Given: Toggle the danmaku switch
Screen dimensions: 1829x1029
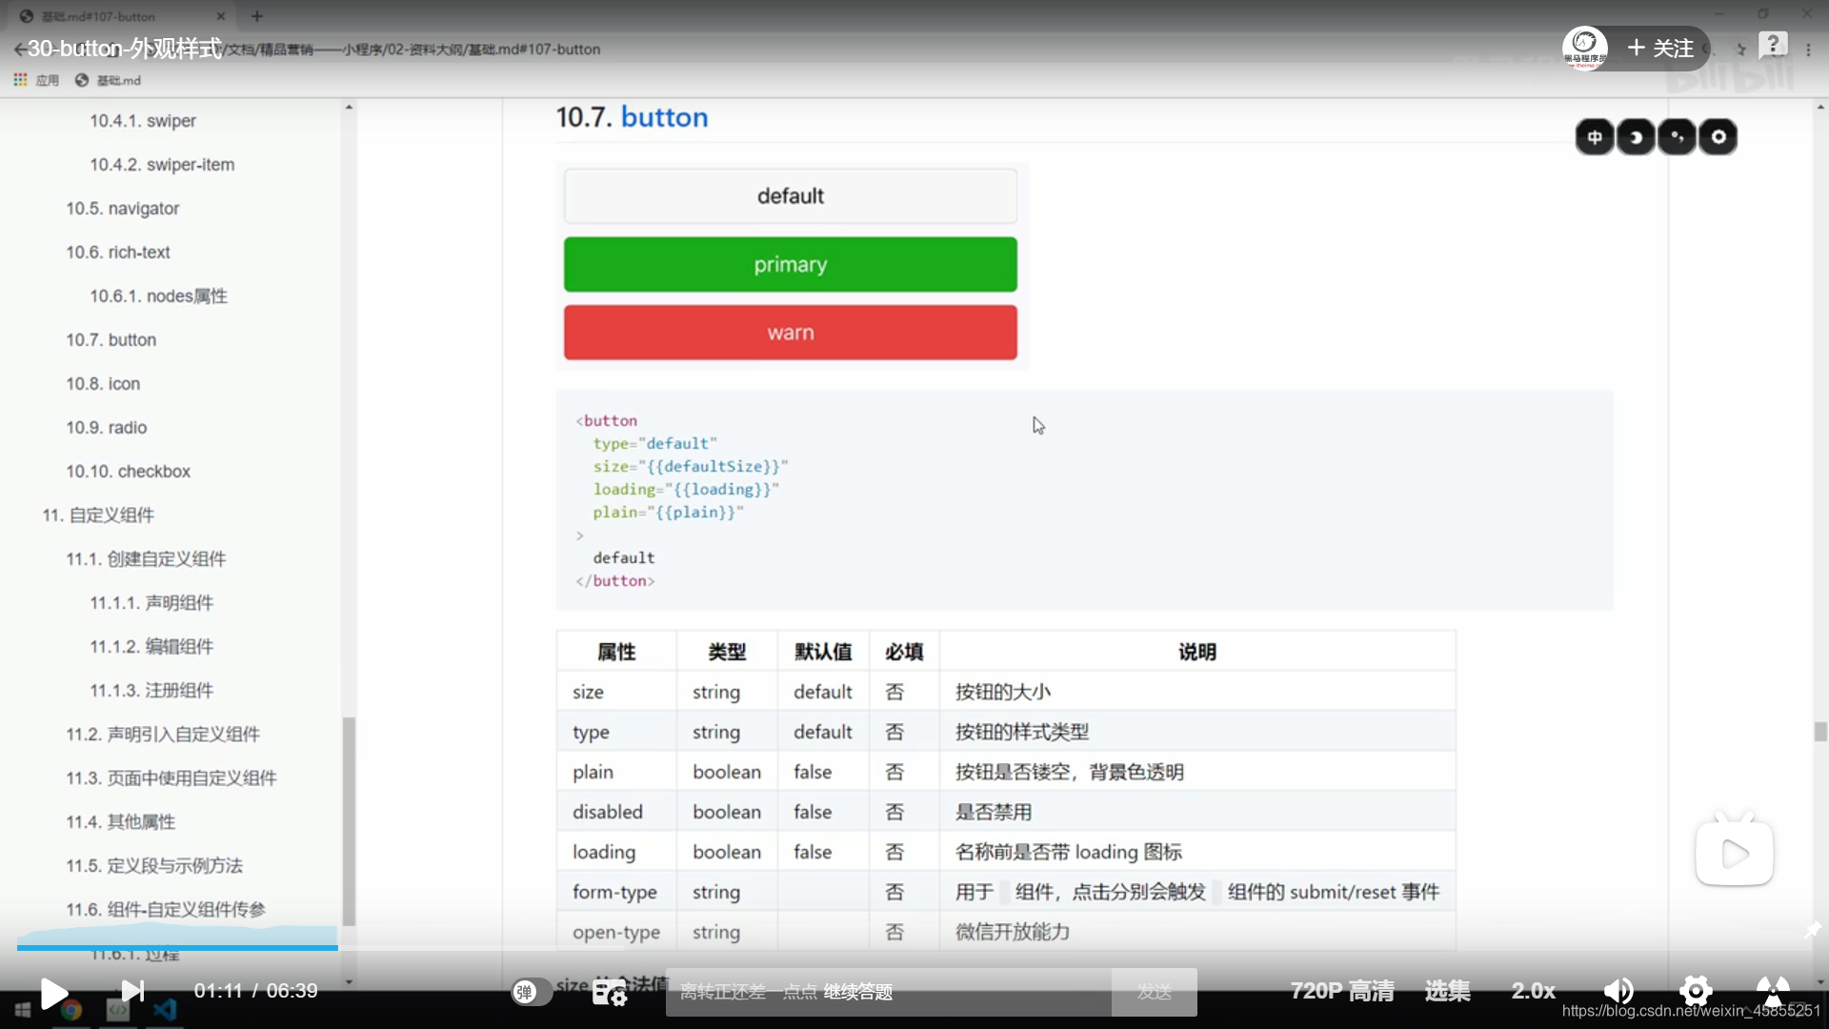Looking at the screenshot, I should (x=532, y=992).
